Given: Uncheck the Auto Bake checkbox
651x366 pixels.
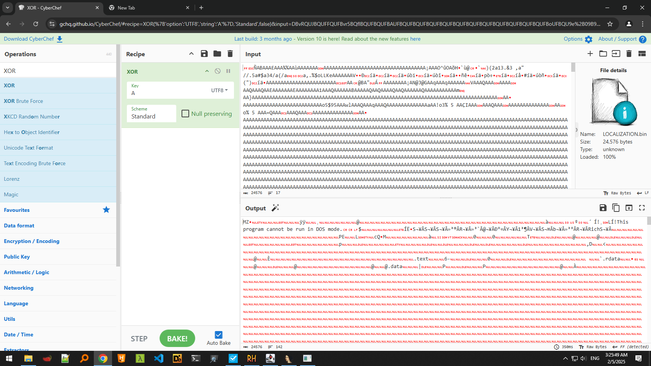Looking at the screenshot, I should [x=218, y=335].
